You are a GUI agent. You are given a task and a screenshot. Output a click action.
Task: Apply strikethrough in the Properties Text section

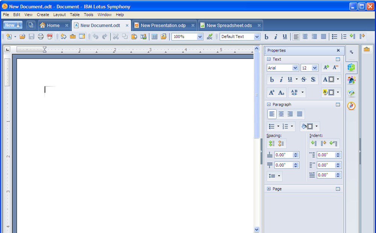click(303, 79)
